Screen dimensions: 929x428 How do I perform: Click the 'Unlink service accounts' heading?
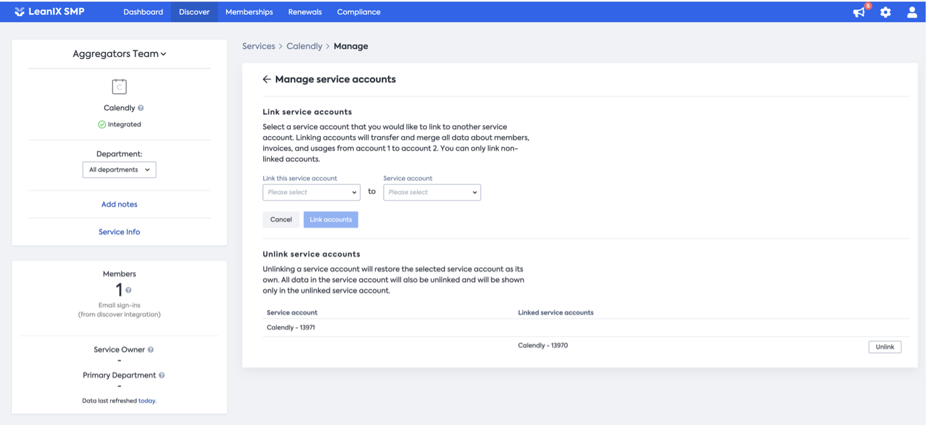click(x=311, y=254)
